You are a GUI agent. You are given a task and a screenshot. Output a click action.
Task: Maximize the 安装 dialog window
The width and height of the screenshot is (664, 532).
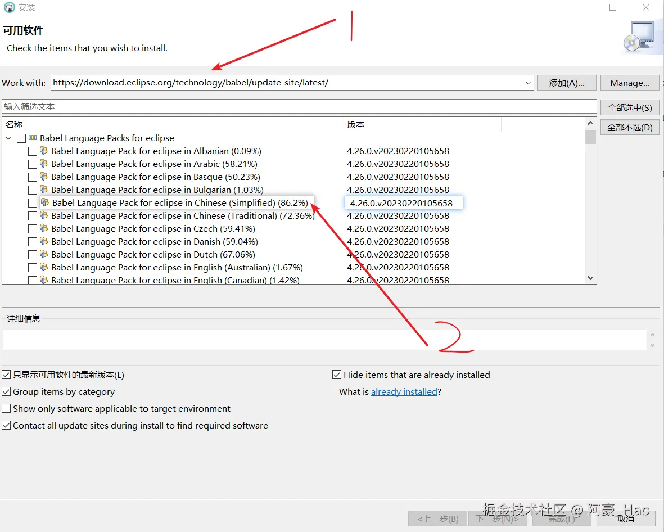pos(613,7)
